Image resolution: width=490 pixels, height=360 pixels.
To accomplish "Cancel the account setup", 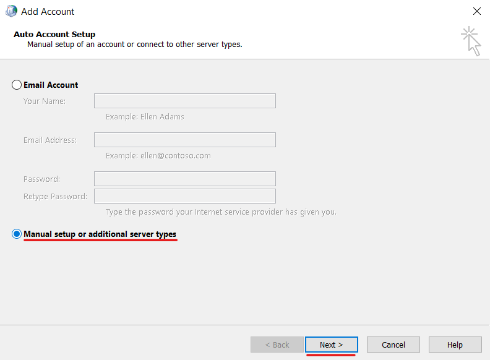I will (393, 345).
